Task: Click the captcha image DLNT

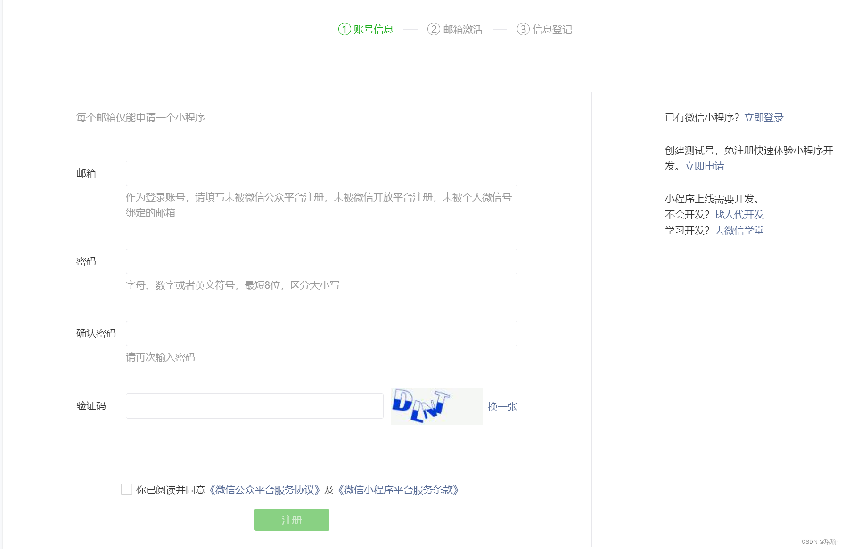Action: pyautogui.click(x=436, y=406)
